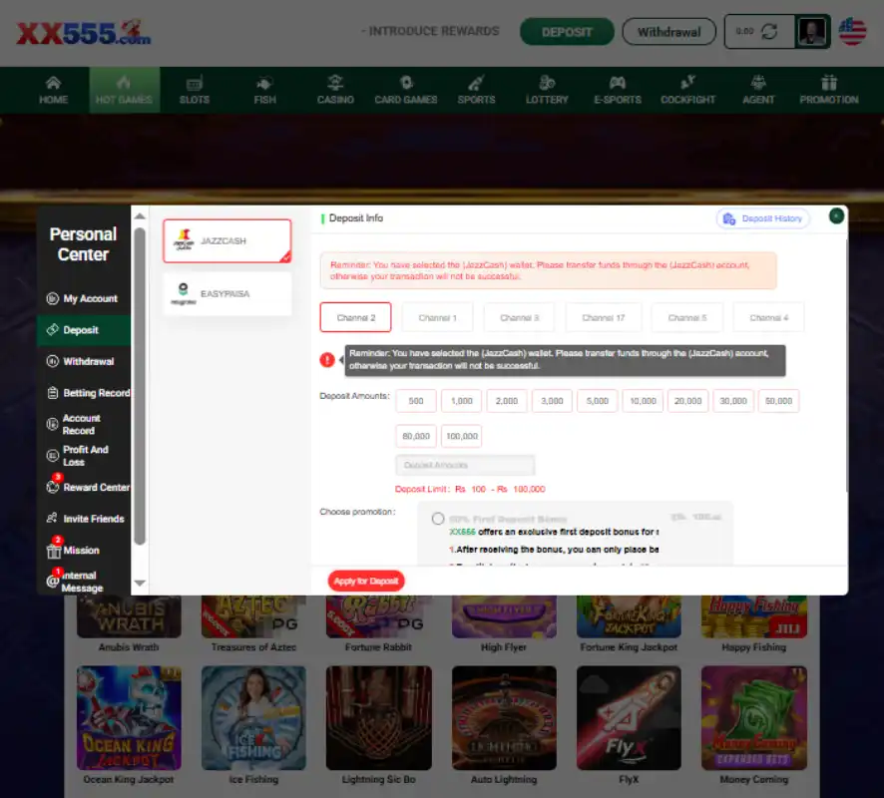Go to FISH games section
Viewport: 884px width, 798px height.
click(265, 90)
